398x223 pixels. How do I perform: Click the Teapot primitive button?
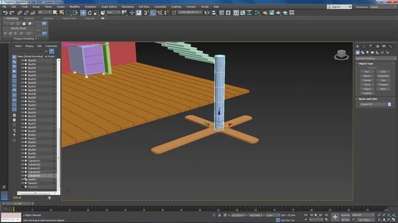pos(367,89)
